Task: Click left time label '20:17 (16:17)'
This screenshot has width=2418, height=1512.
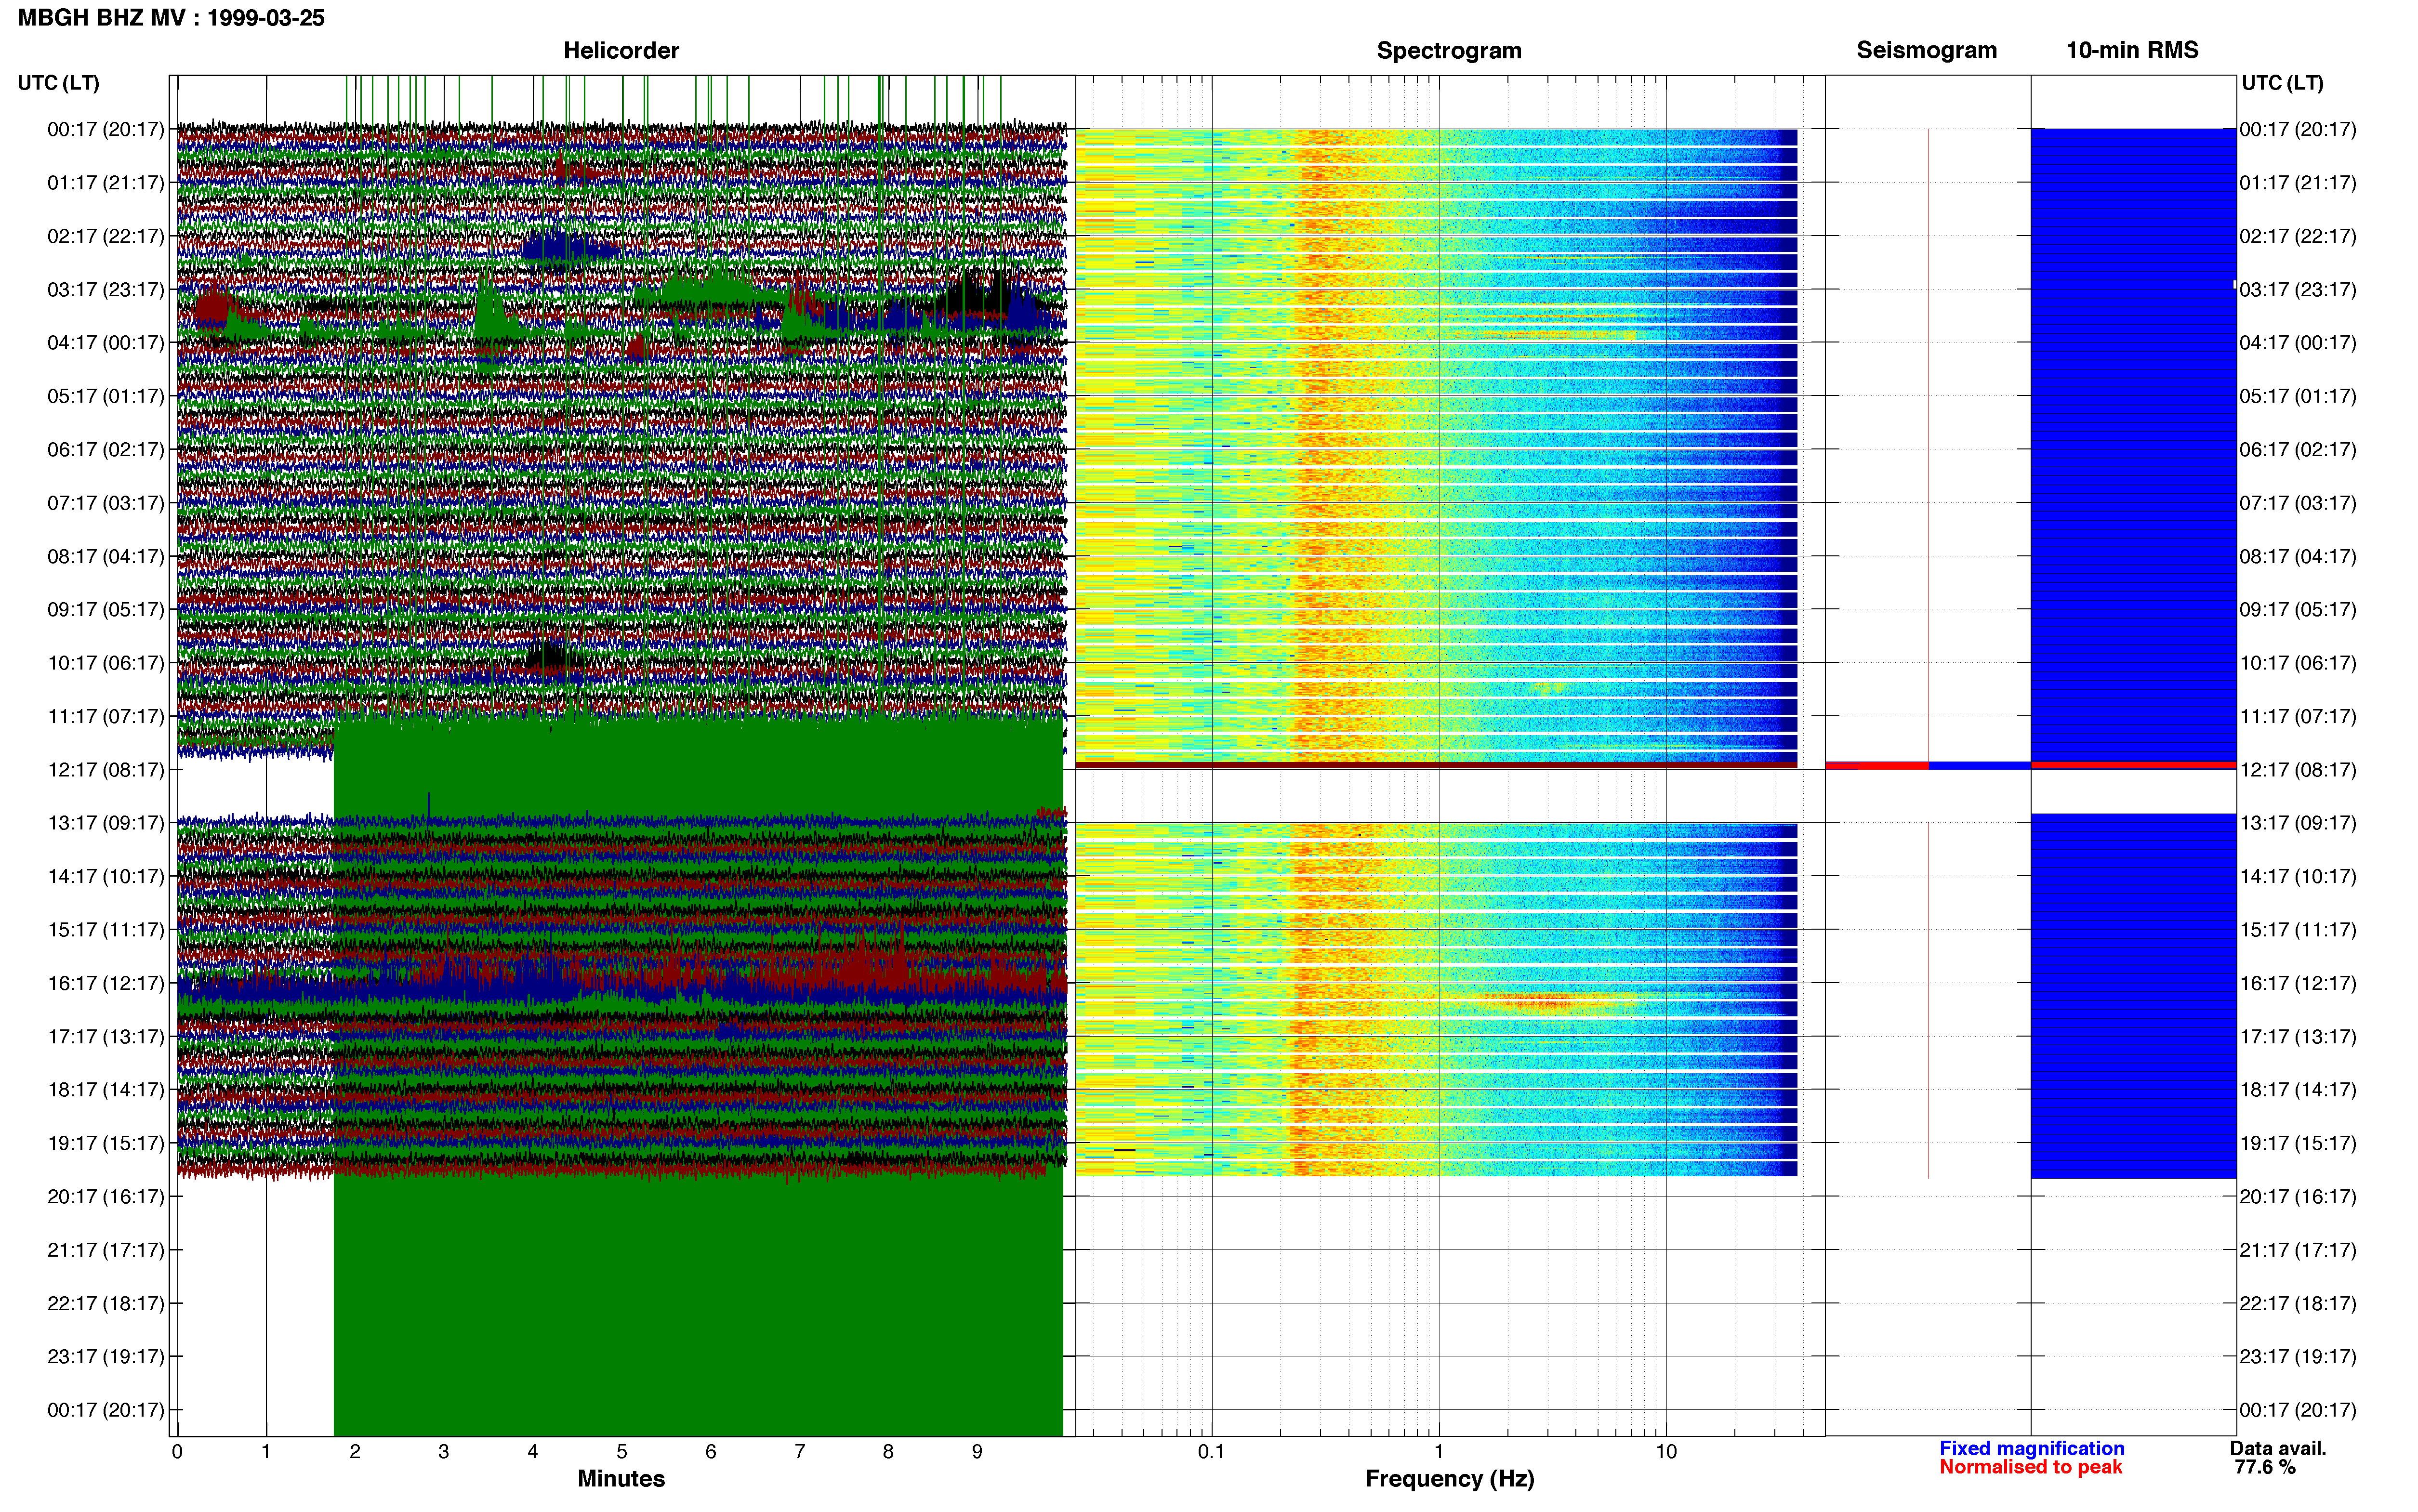Action: [x=105, y=1196]
